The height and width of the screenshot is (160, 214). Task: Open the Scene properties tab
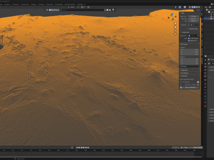click(x=205, y=73)
